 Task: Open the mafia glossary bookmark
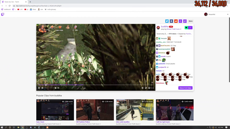tap(50, 9)
